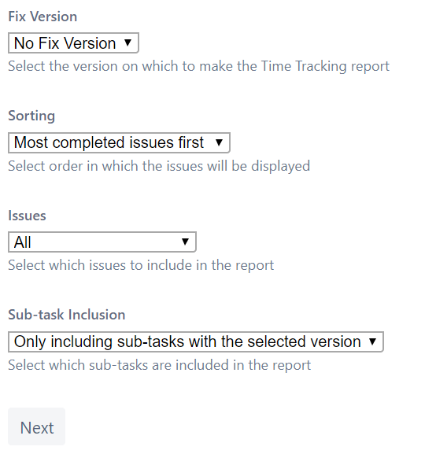Click the Sorting field label
The height and width of the screenshot is (454, 436).
31,116
